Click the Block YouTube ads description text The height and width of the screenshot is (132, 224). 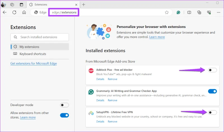[x=124, y=74]
